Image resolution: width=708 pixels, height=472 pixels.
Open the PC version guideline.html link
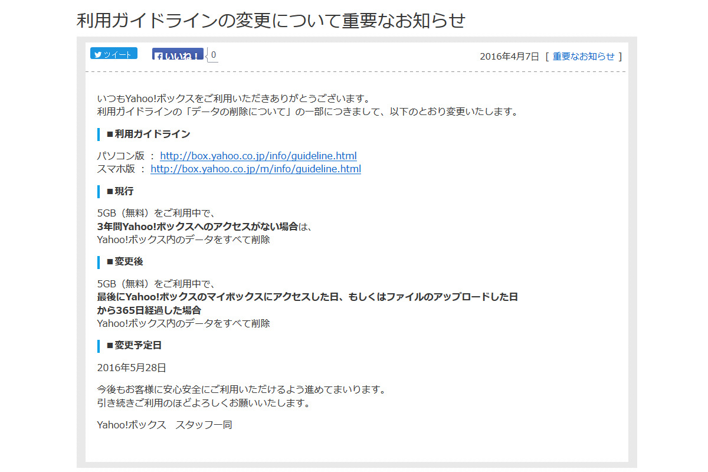258,156
